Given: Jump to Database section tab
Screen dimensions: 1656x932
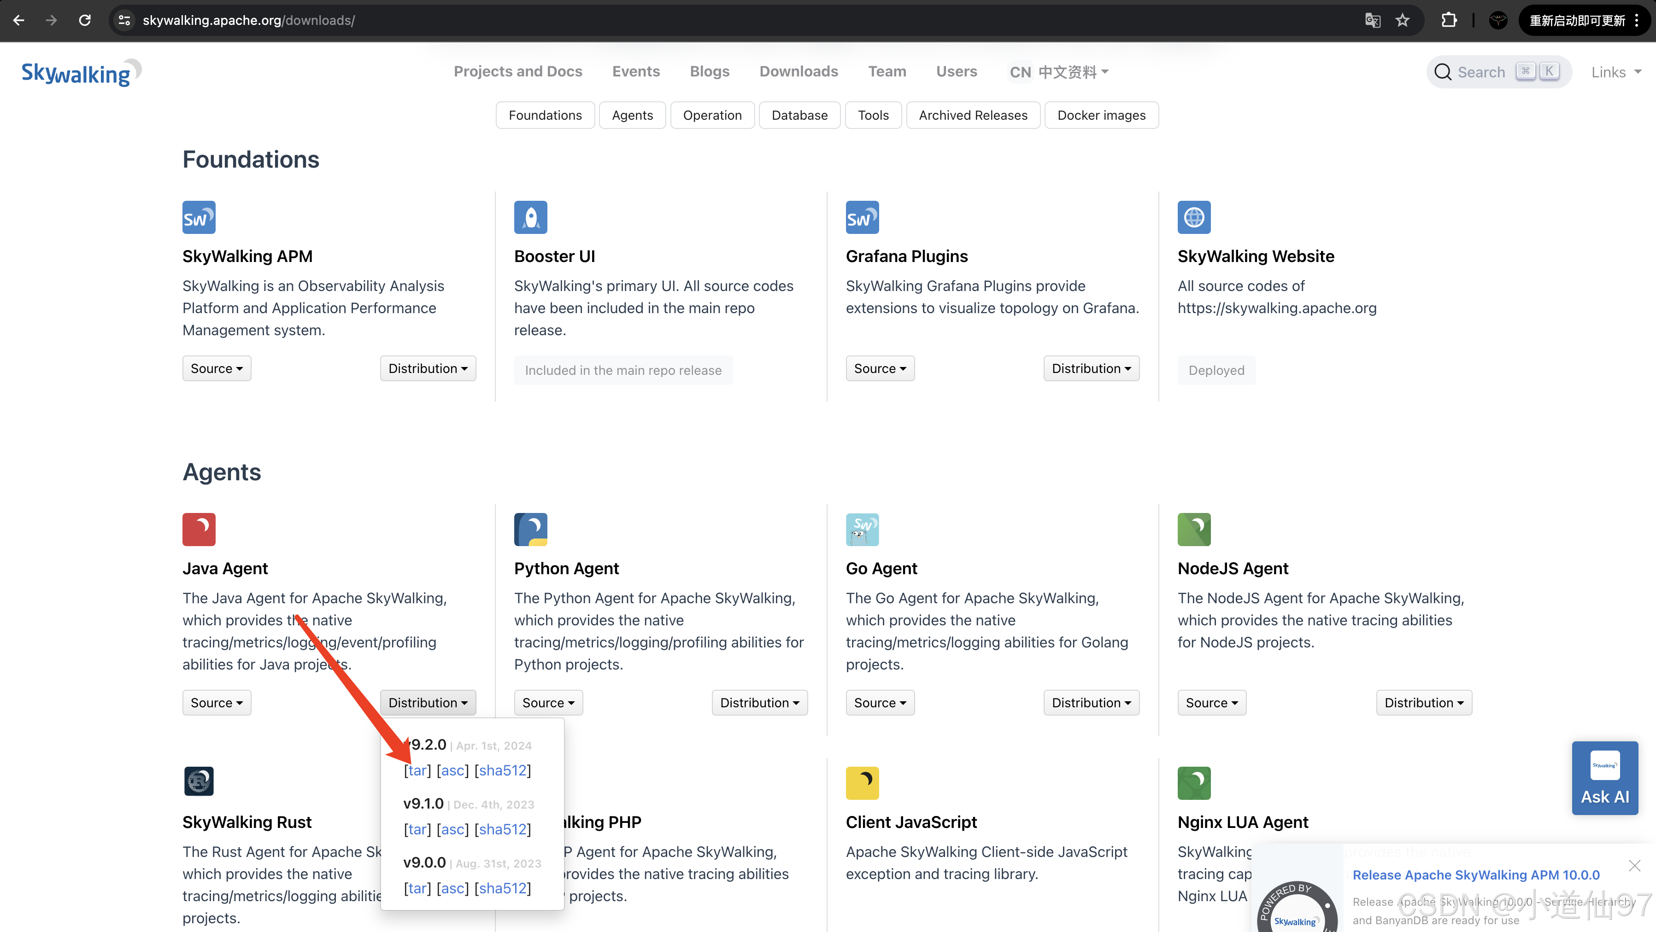Looking at the screenshot, I should (799, 115).
